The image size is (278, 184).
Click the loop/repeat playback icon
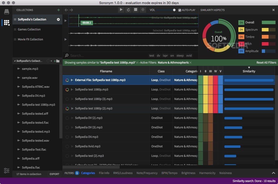128,10
